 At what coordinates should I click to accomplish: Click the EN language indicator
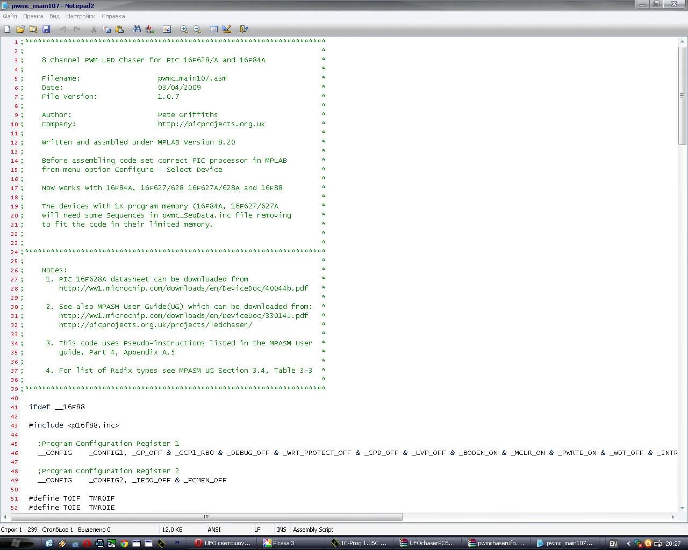[x=613, y=544]
